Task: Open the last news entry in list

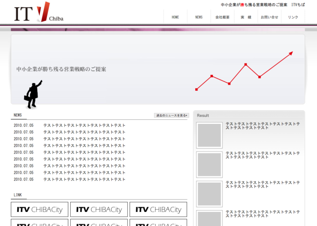Action: coord(84,179)
